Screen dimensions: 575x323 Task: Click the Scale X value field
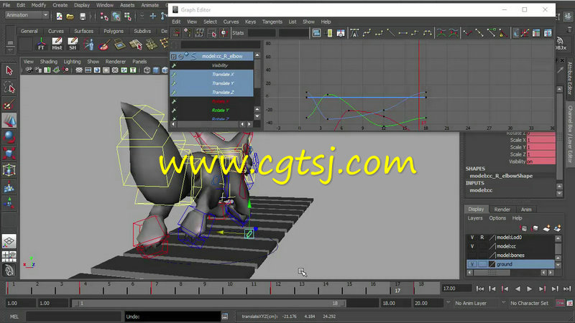click(541, 140)
